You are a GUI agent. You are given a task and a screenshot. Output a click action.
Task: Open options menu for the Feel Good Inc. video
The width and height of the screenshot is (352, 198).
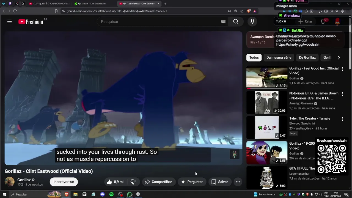point(343,69)
